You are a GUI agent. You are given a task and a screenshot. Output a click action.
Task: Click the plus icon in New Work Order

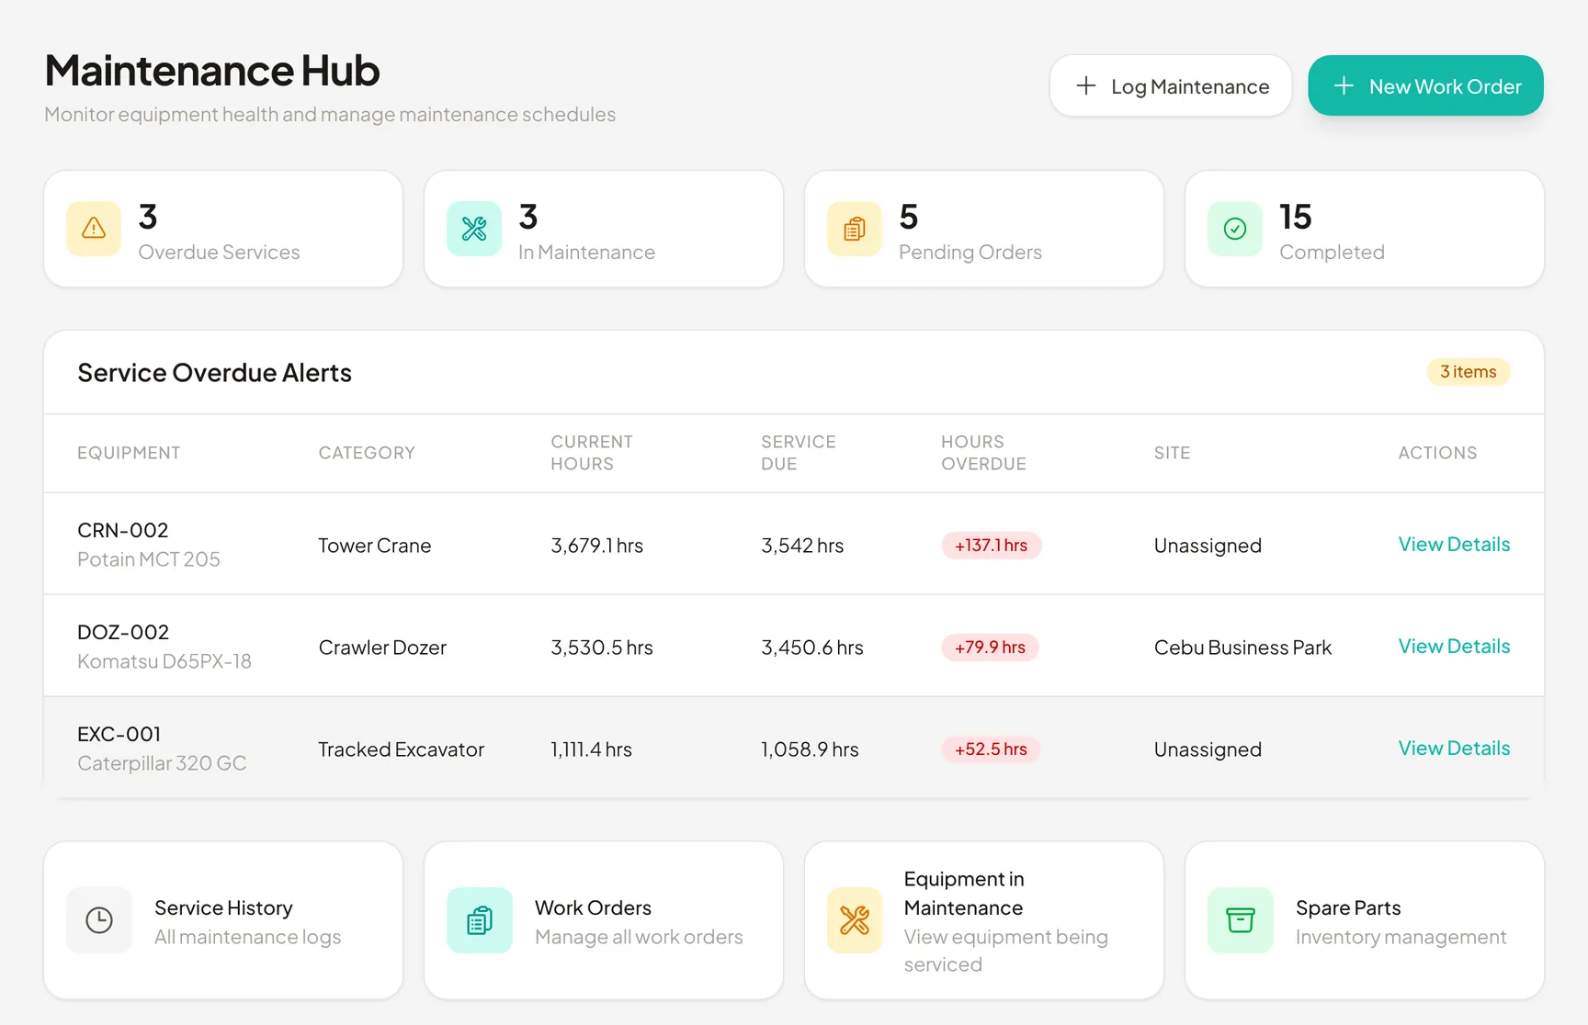pyautogui.click(x=1344, y=85)
